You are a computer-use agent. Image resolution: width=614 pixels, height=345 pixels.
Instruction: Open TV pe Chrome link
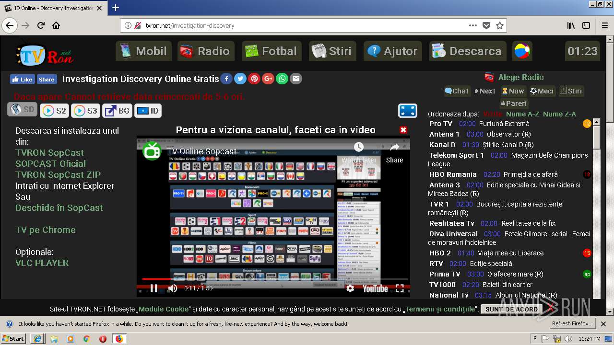46,230
